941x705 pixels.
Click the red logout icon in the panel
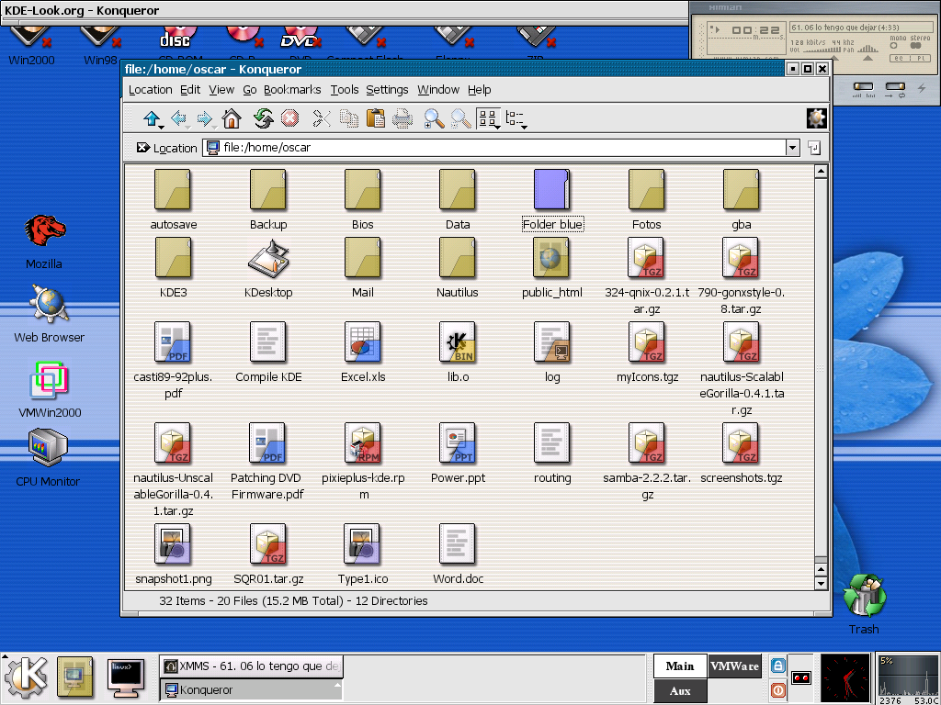click(x=777, y=690)
